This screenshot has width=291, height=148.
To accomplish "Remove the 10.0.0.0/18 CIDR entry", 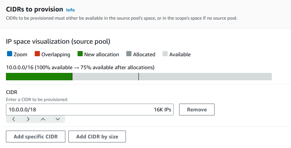I will coord(196,110).
